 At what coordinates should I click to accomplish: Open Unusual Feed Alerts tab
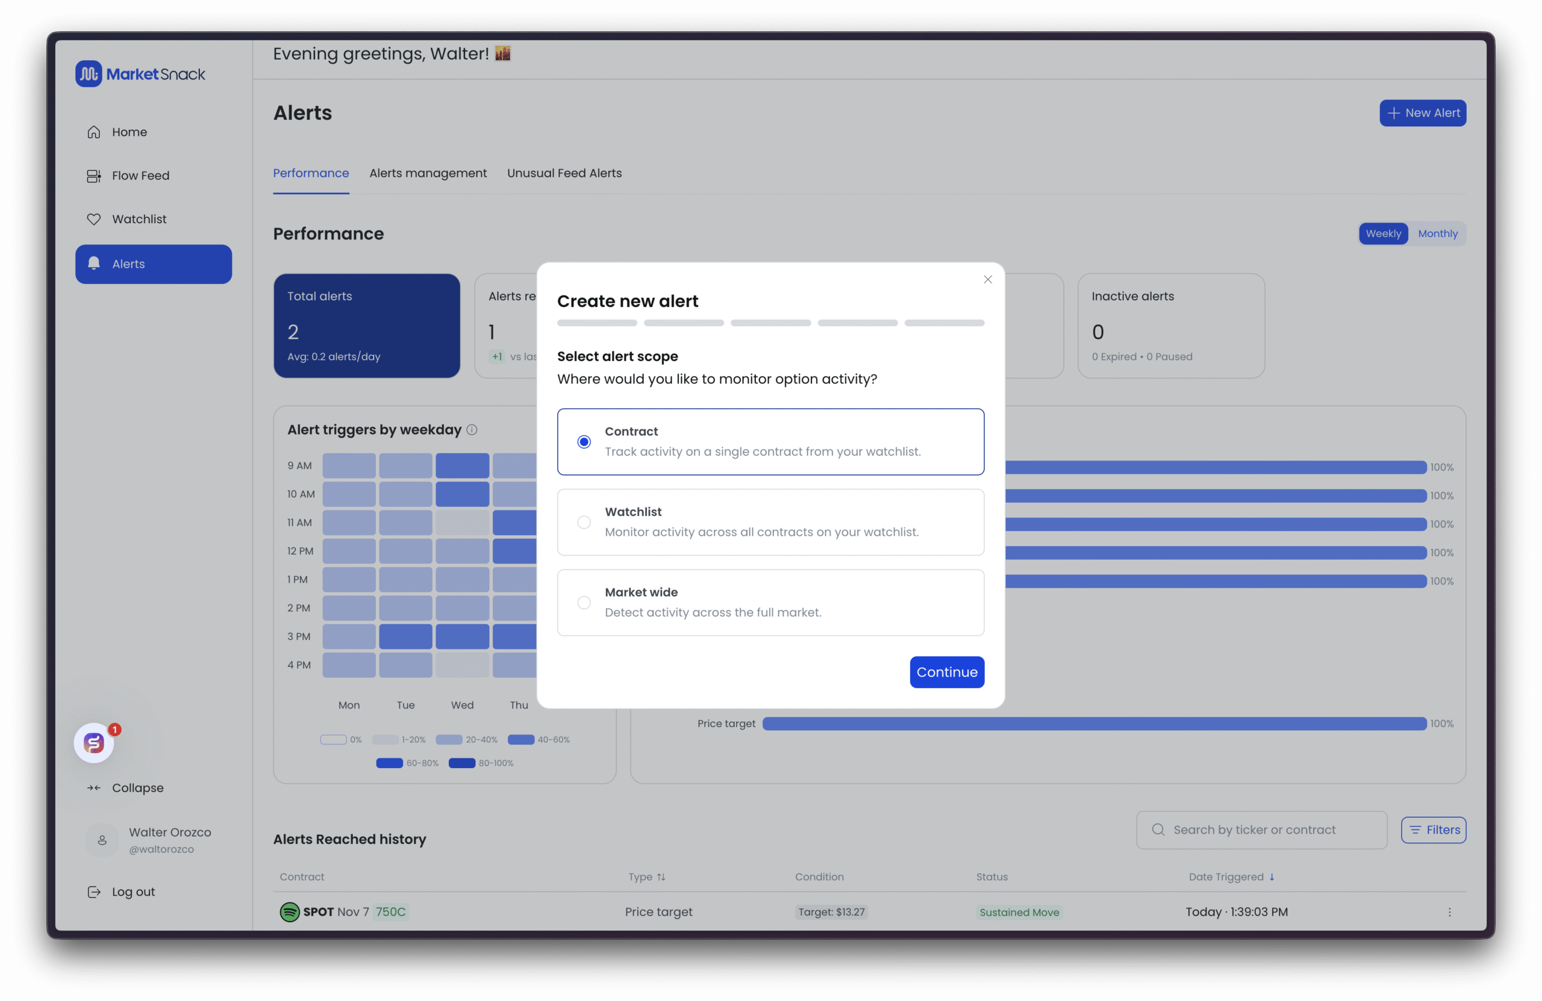tap(564, 173)
